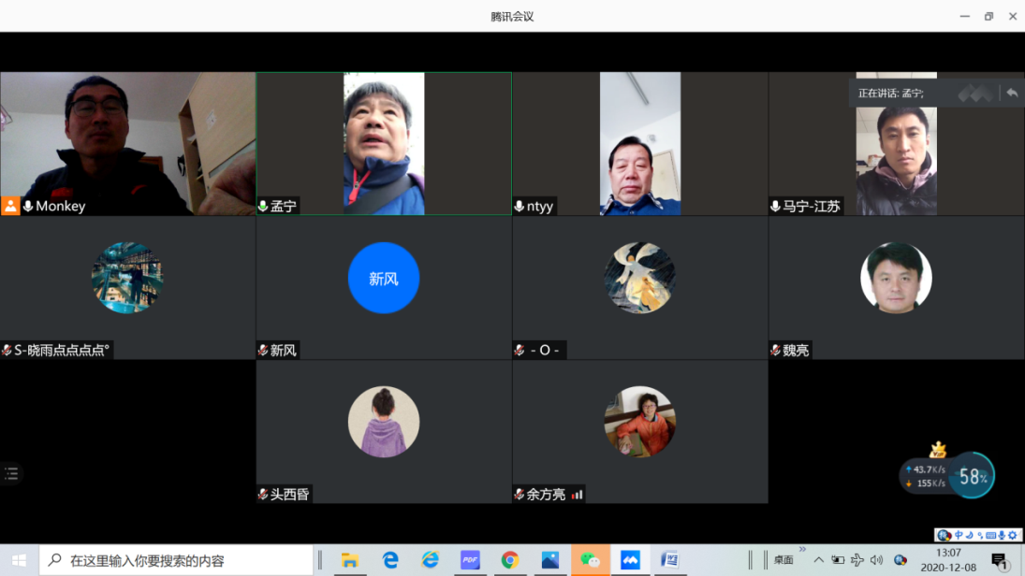Click the 58% floating accelerator ball

coord(972,476)
